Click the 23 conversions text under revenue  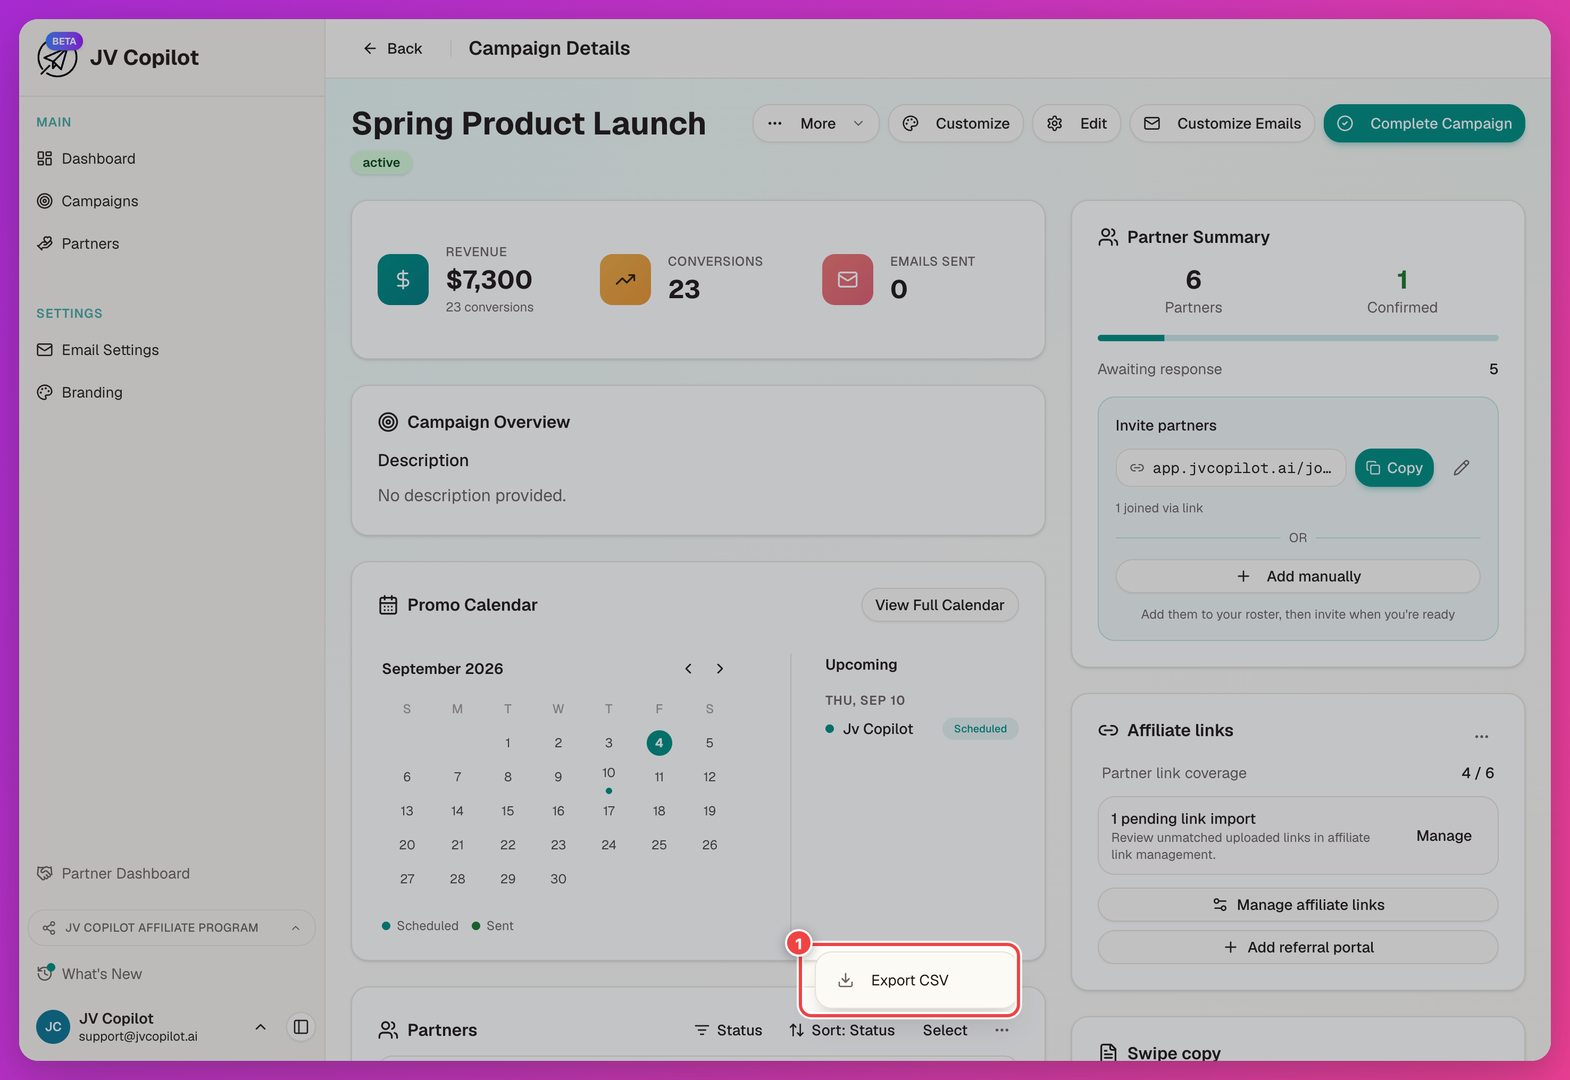click(x=489, y=307)
